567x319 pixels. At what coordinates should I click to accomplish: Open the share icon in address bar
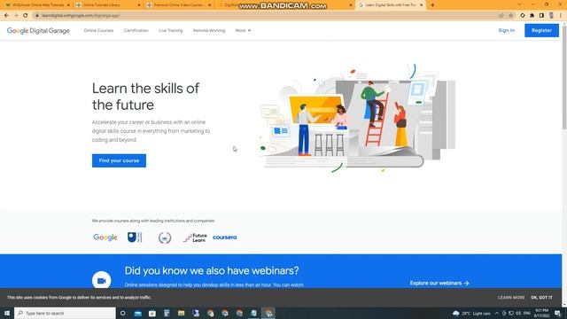(x=501, y=16)
